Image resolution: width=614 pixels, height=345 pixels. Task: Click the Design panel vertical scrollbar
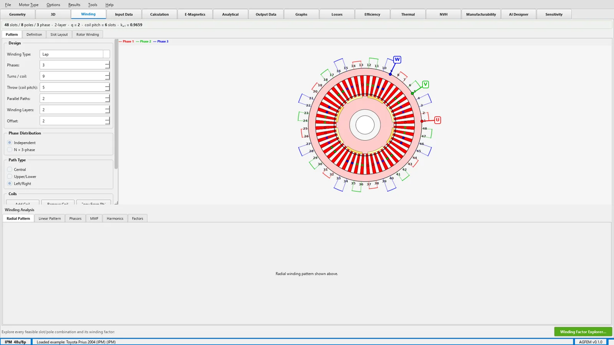click(x=116, y=104)
